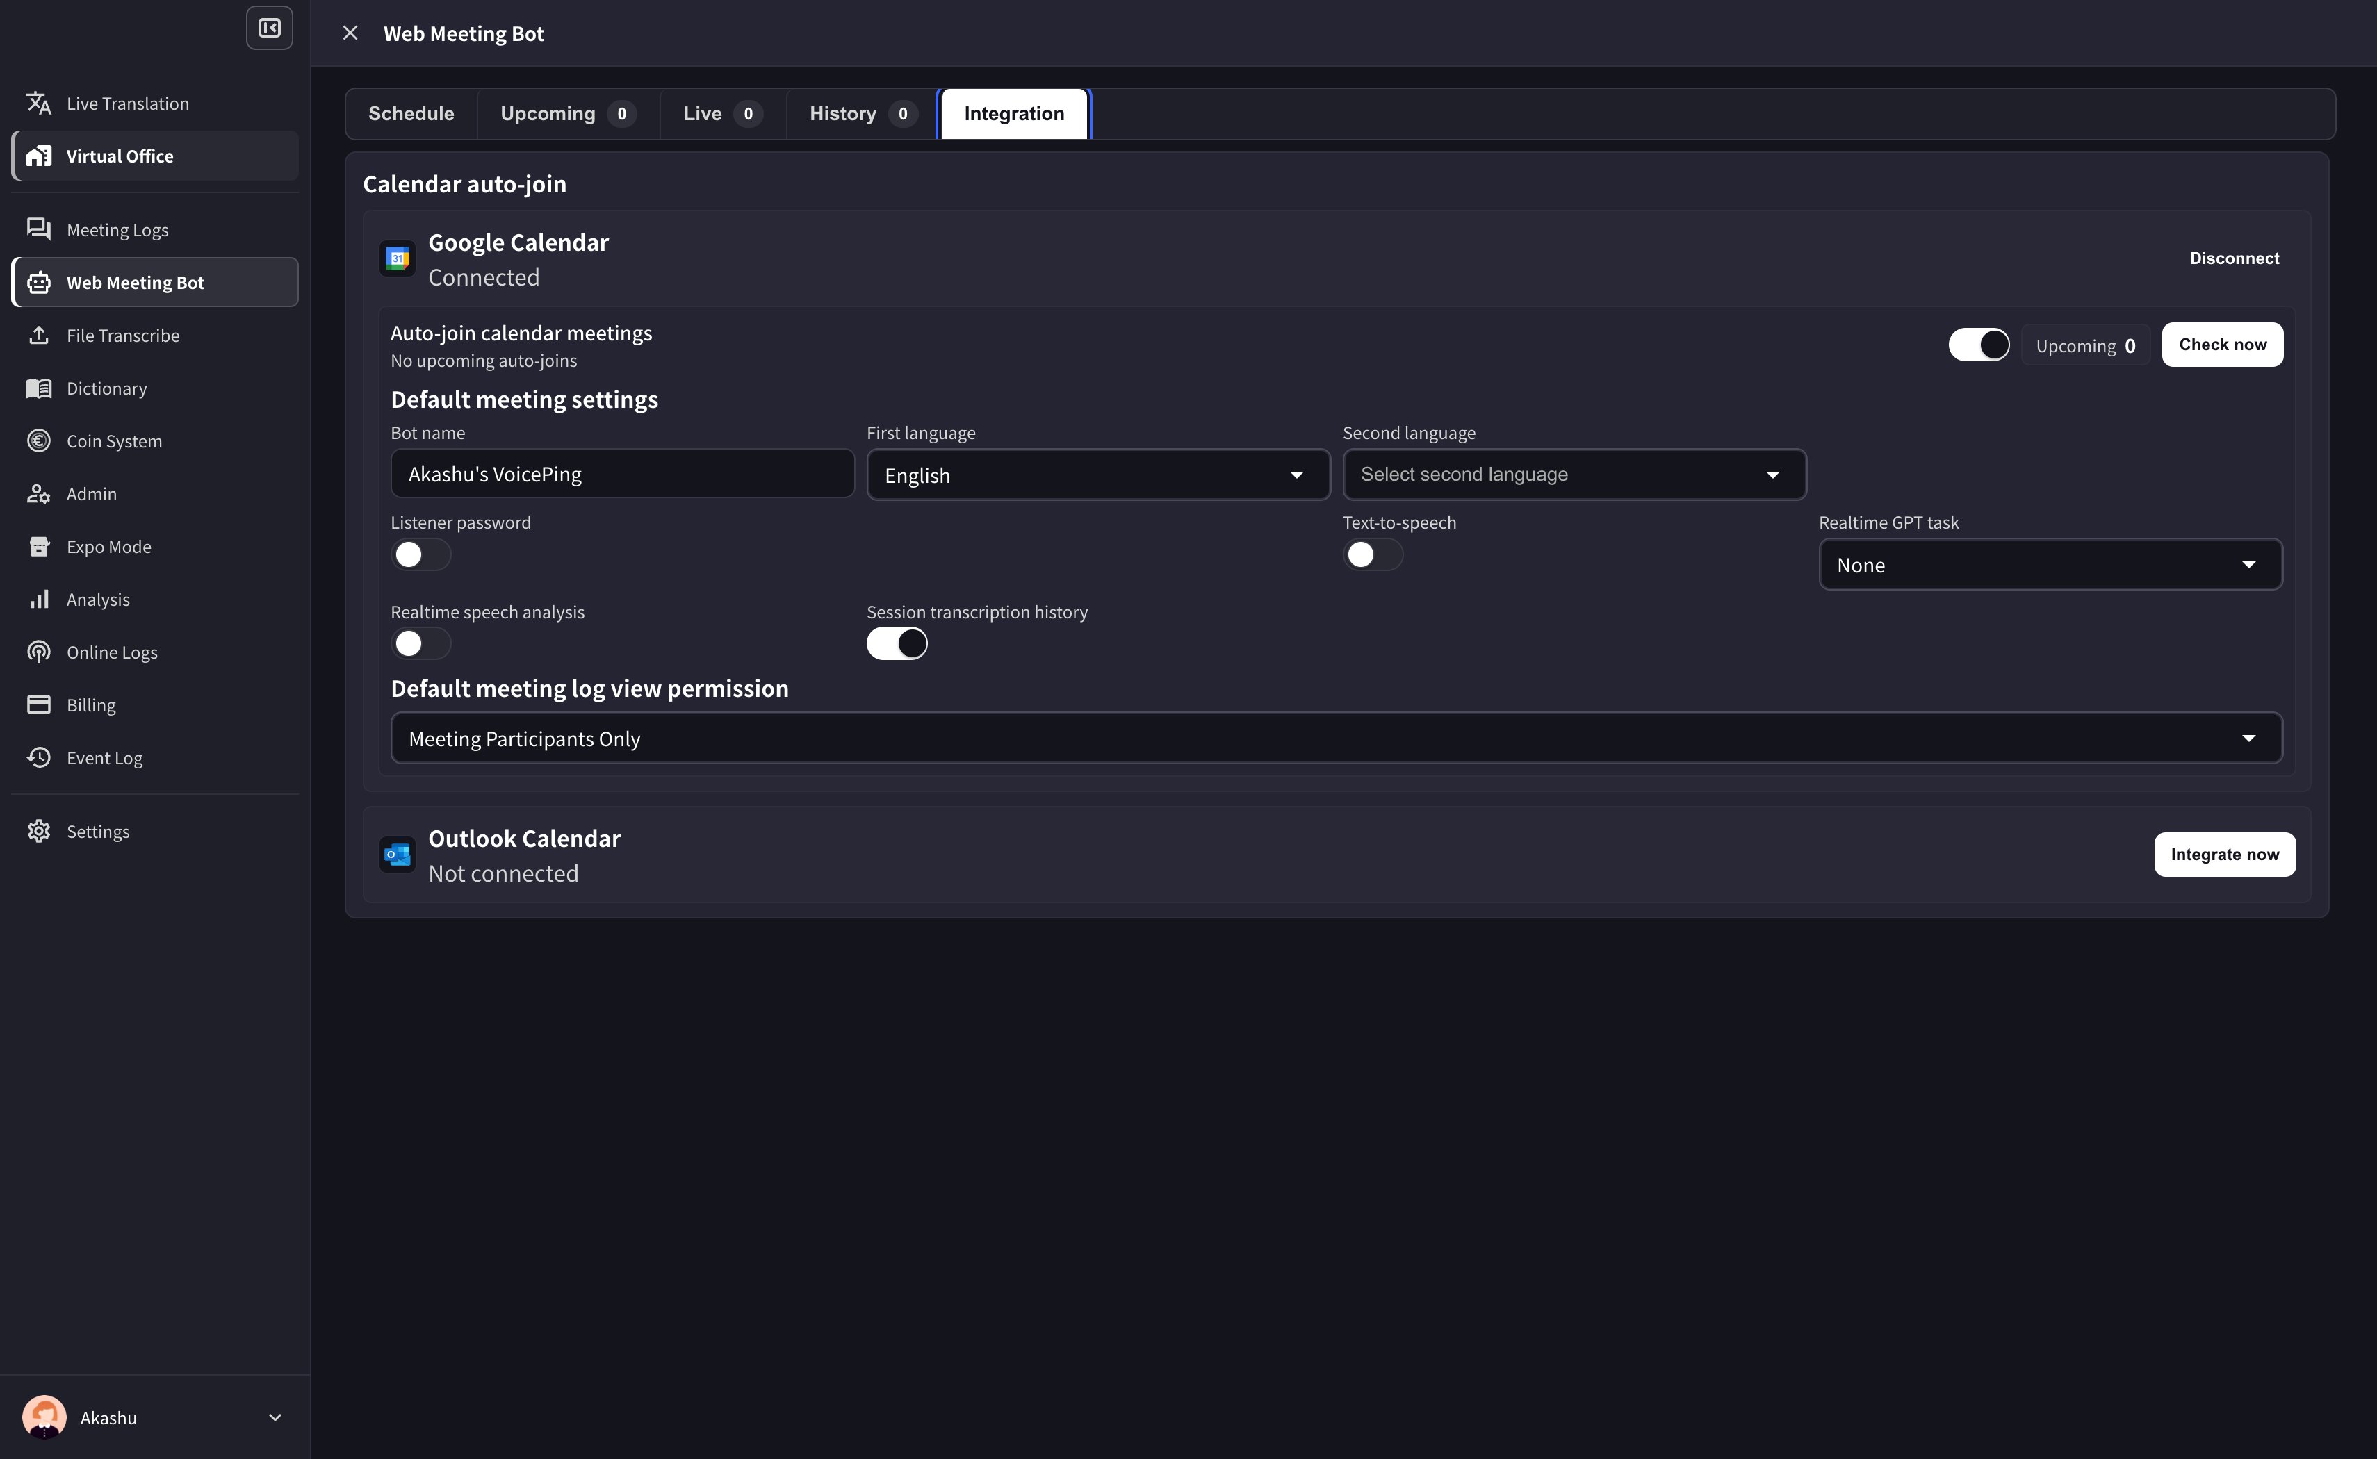This screenshot has width=2377, height=1459.
Task: Click the Analysis bar chart icon
Action: (x=39, y=599)
